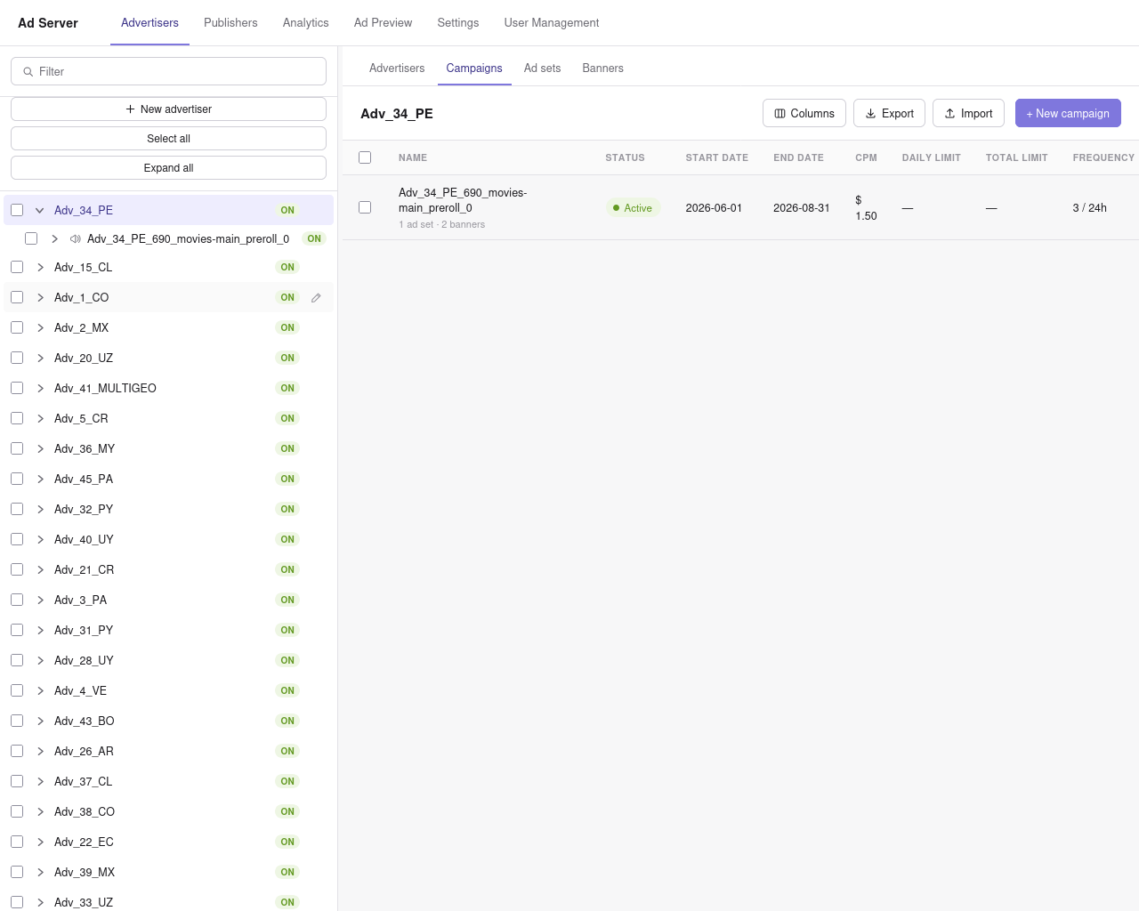Click the Export download icon

870,114
